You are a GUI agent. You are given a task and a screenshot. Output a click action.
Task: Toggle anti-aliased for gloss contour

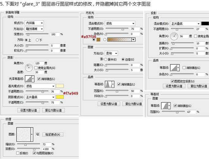(39, 79)
